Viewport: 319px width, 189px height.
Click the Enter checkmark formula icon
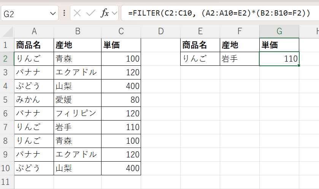pos(90,13)
